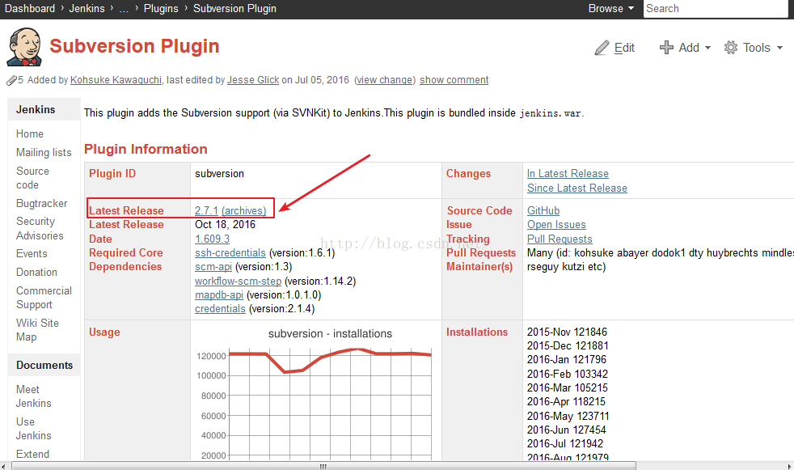Select the 'subversion' Plugin ID value

(x=219, y=174)
